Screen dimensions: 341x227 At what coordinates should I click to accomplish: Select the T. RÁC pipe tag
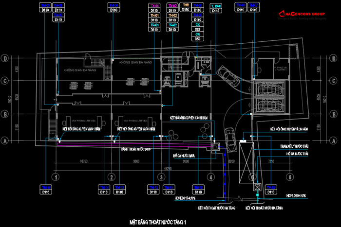pos(215,8)
